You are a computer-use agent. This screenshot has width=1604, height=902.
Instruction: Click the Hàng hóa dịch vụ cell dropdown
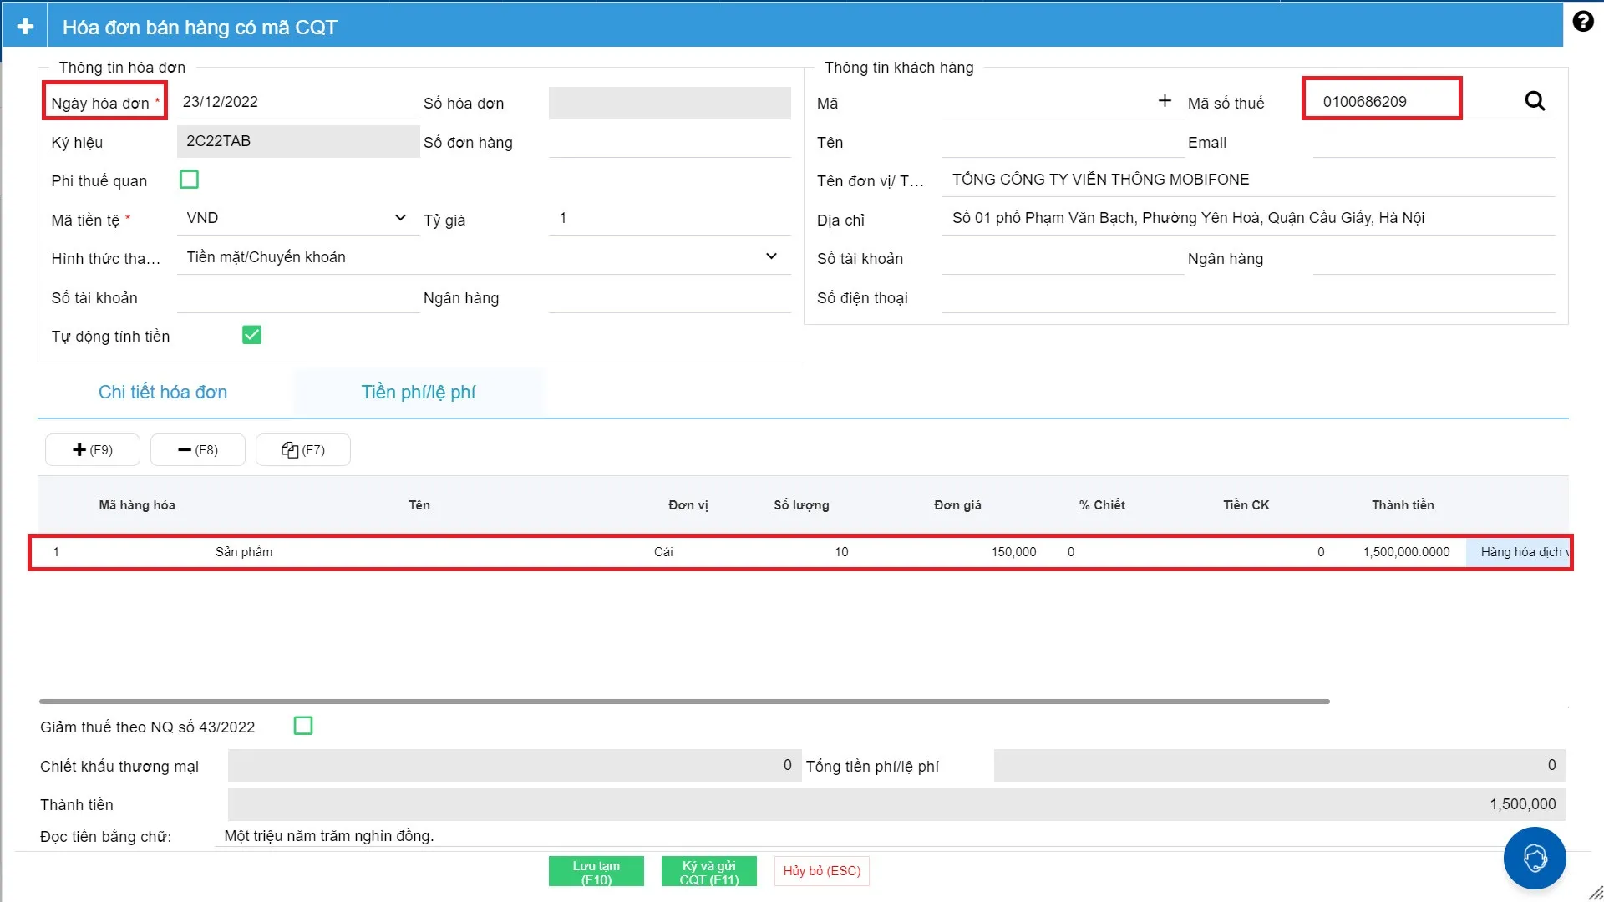[x=1519, y=552]
